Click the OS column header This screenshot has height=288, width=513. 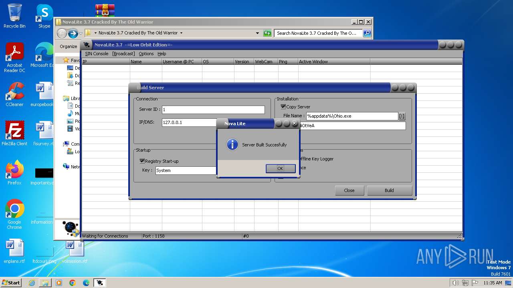pos(218,62)
